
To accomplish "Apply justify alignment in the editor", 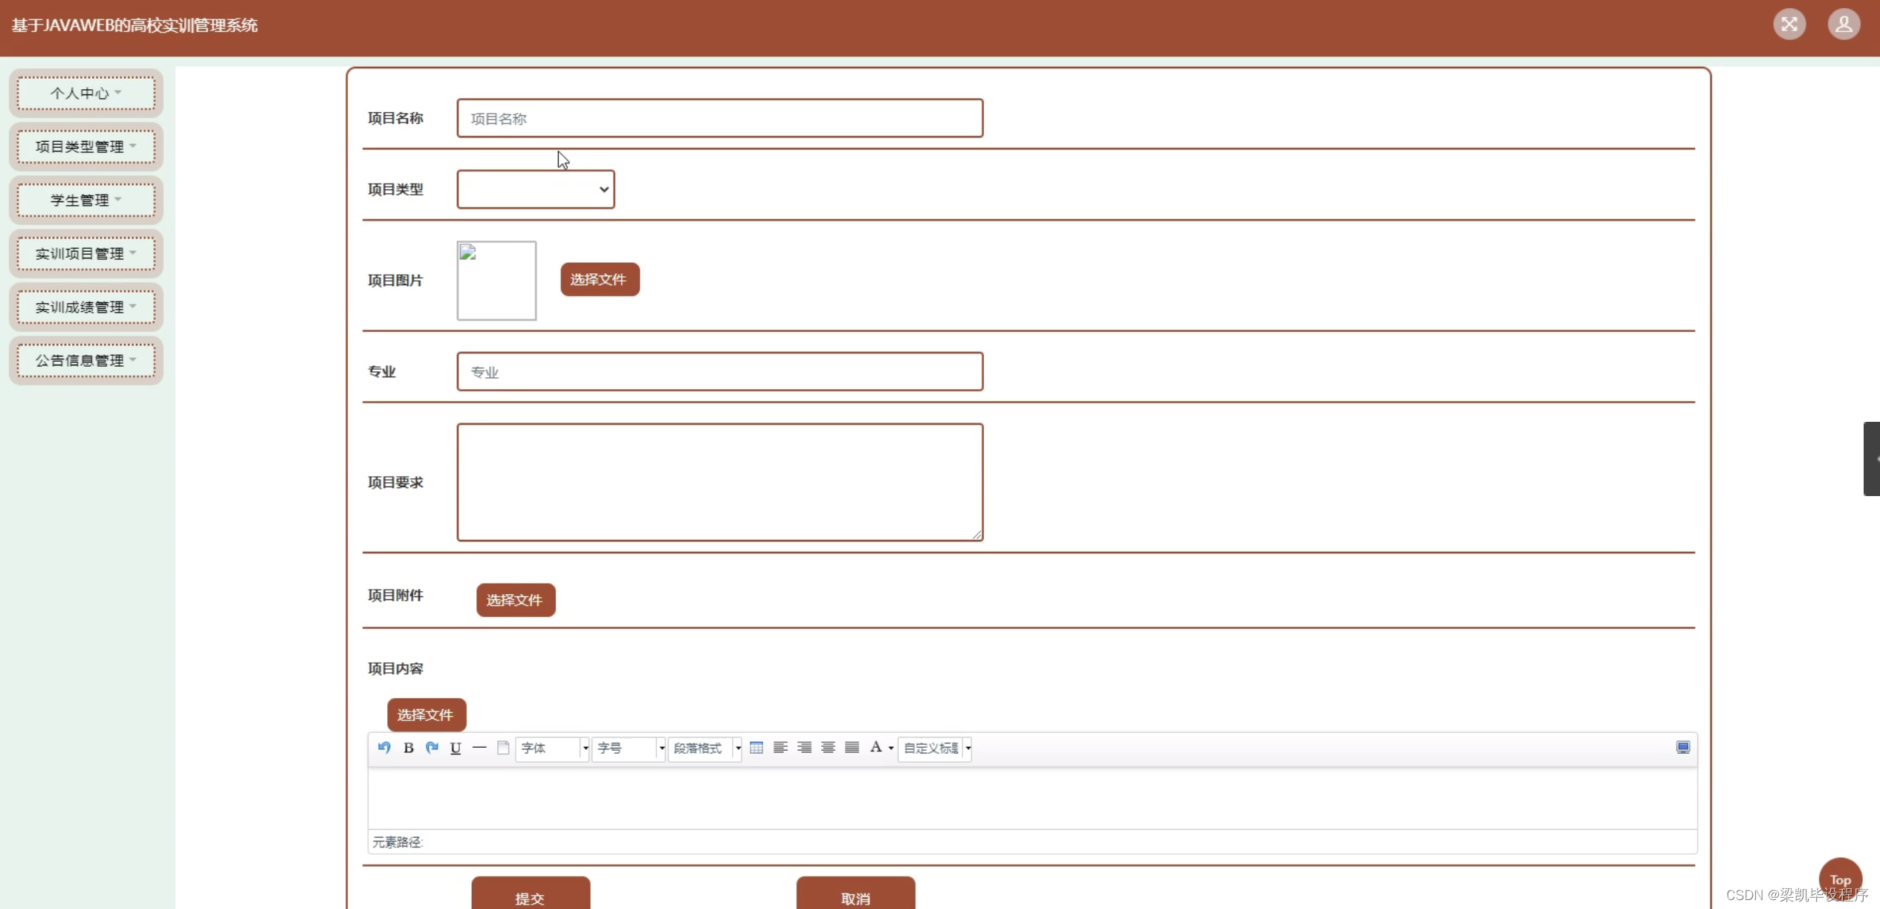I will point(852,748).
